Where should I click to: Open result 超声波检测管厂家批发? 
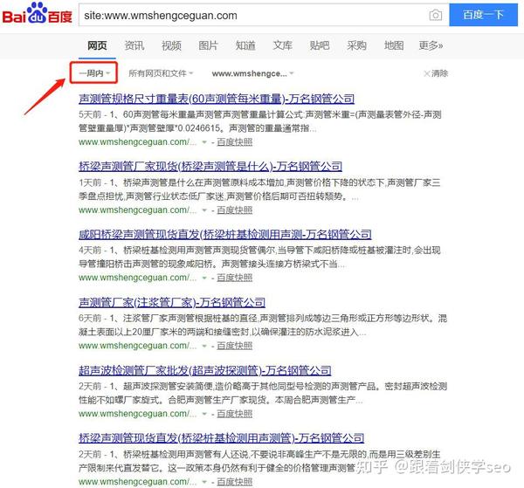205,370
